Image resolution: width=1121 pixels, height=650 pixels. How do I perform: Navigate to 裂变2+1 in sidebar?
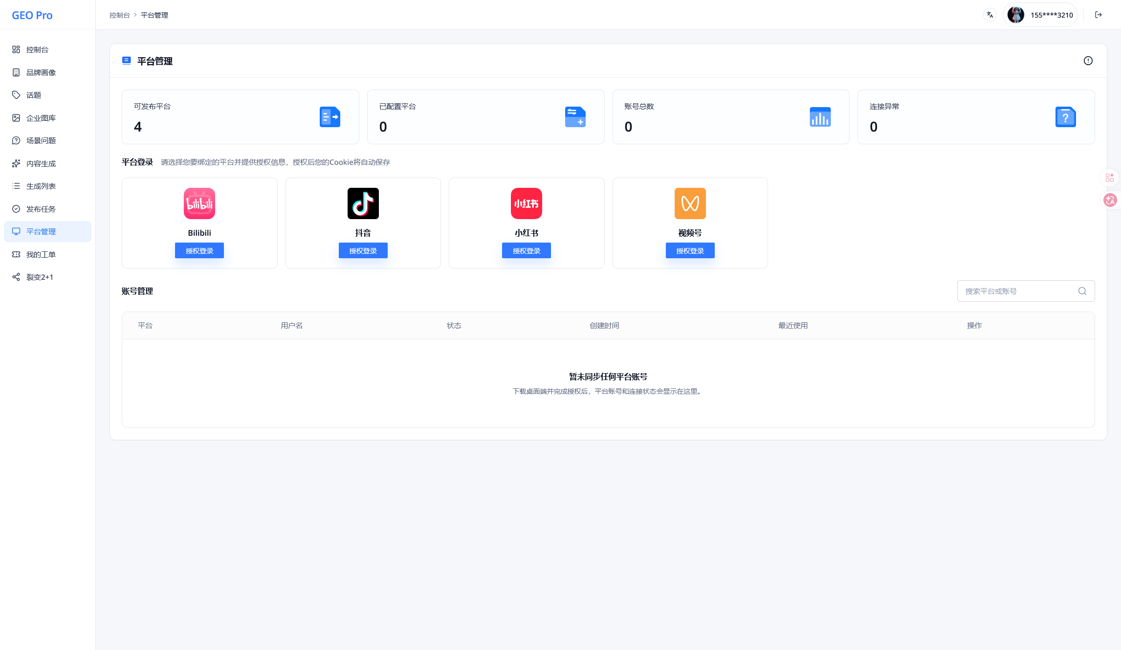(40, 277)
